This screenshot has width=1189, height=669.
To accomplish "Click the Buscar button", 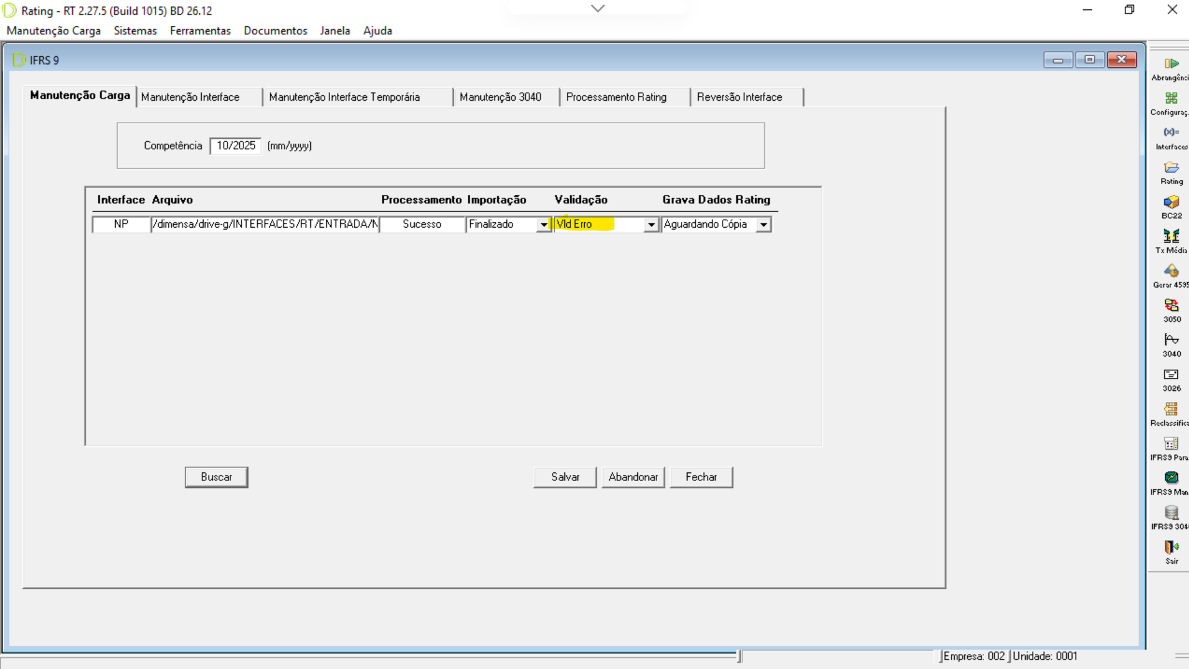I will tap(216, 477).
